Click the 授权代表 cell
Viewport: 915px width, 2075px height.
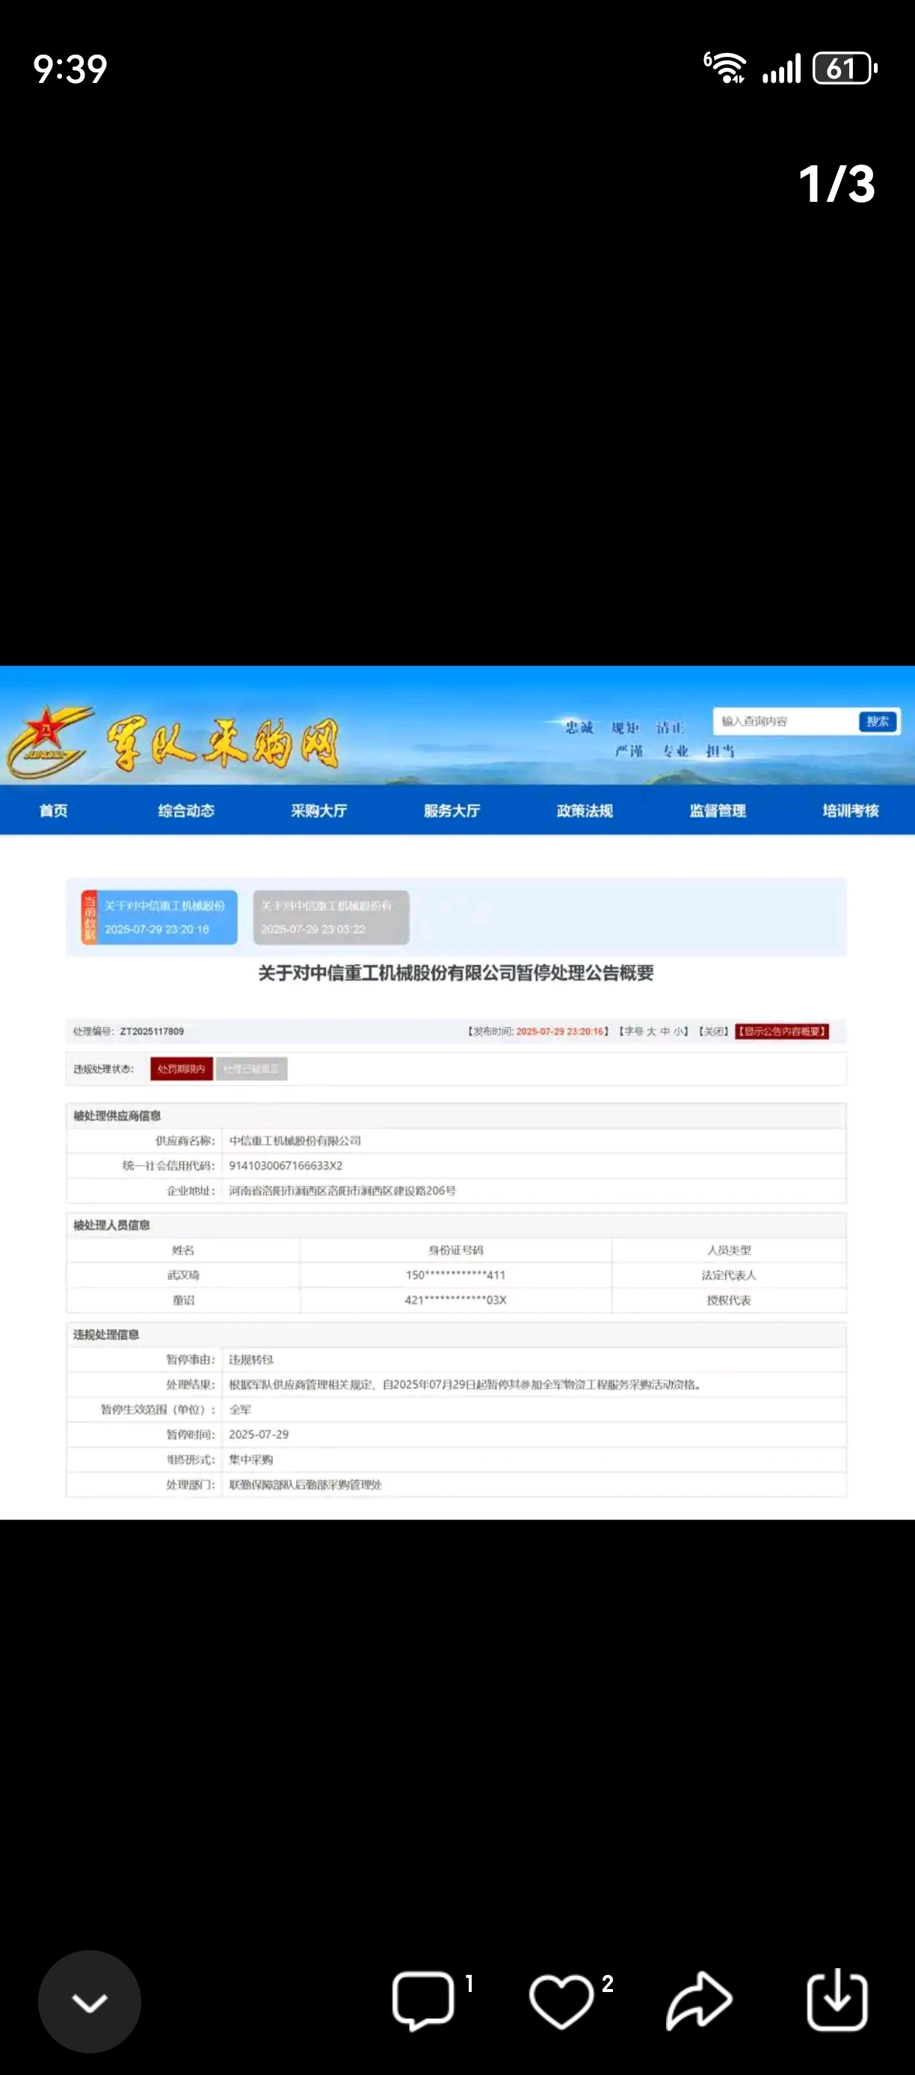[x=729, y=1300]
